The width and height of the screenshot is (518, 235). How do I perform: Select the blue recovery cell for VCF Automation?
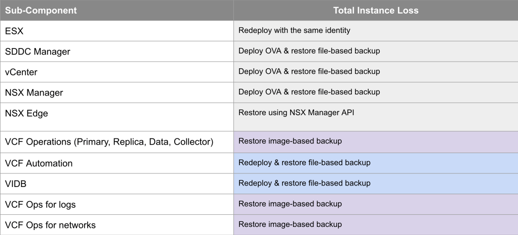(304, 163)
